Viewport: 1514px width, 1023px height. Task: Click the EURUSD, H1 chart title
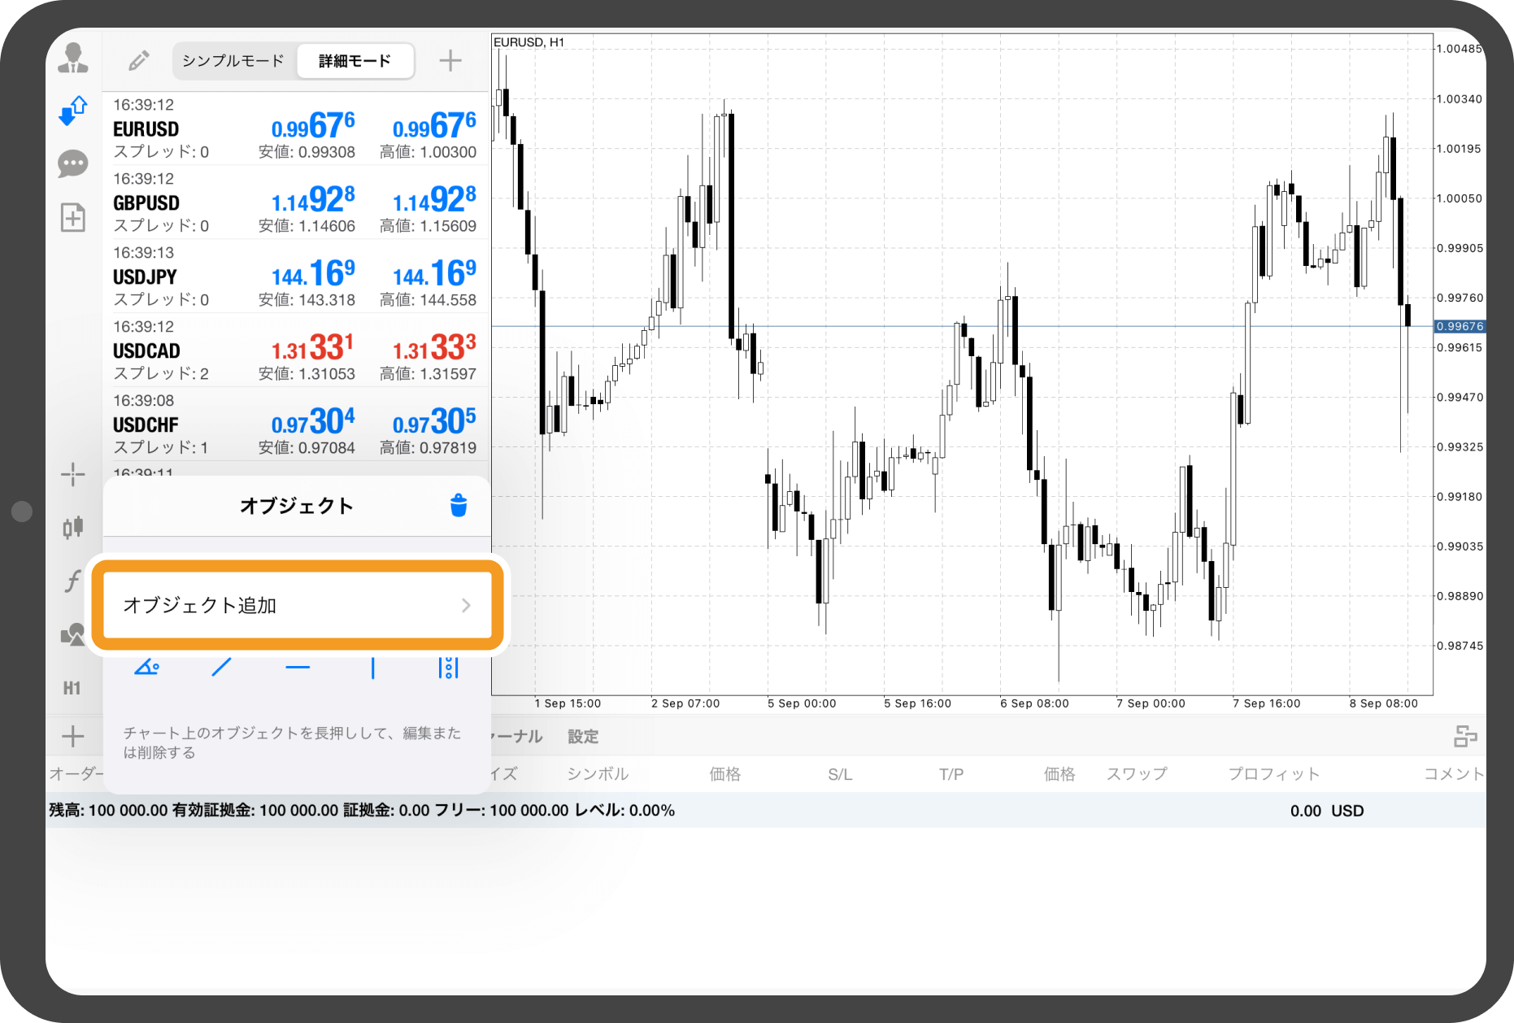529,42
